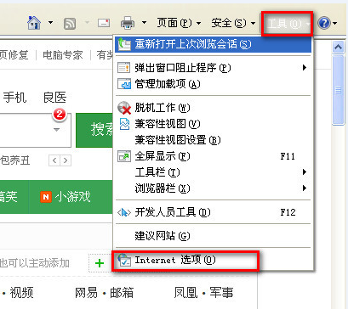Click the Read Mail envelope icon
This screenshot has height=309, width=348.
pos(104,23)
